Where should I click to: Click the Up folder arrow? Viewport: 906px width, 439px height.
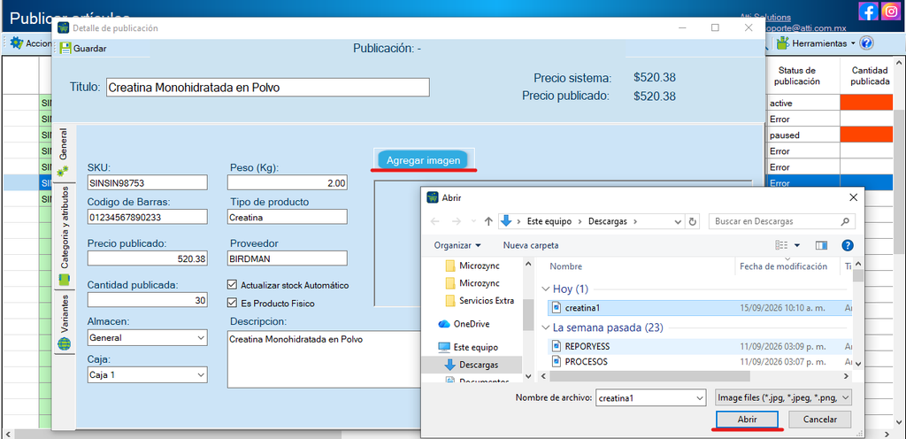(x=488, y=221)
